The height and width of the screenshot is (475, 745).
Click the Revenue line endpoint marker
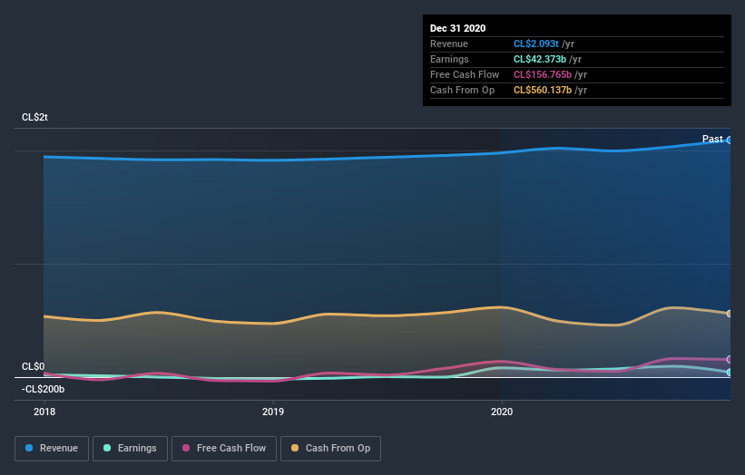coord(730,140)
